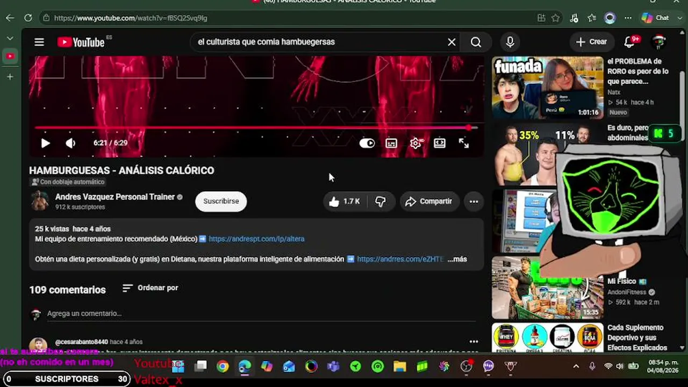The image size is (688, 387).
Task: Open the channel avatar of Andres Vazquez
Action: pyautogui.click(x=40, y=201)
